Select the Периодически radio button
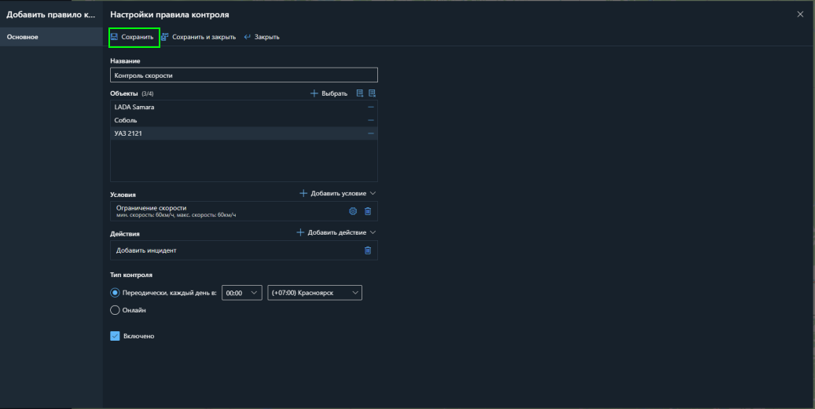815x409 pixels. pos(115,293)
